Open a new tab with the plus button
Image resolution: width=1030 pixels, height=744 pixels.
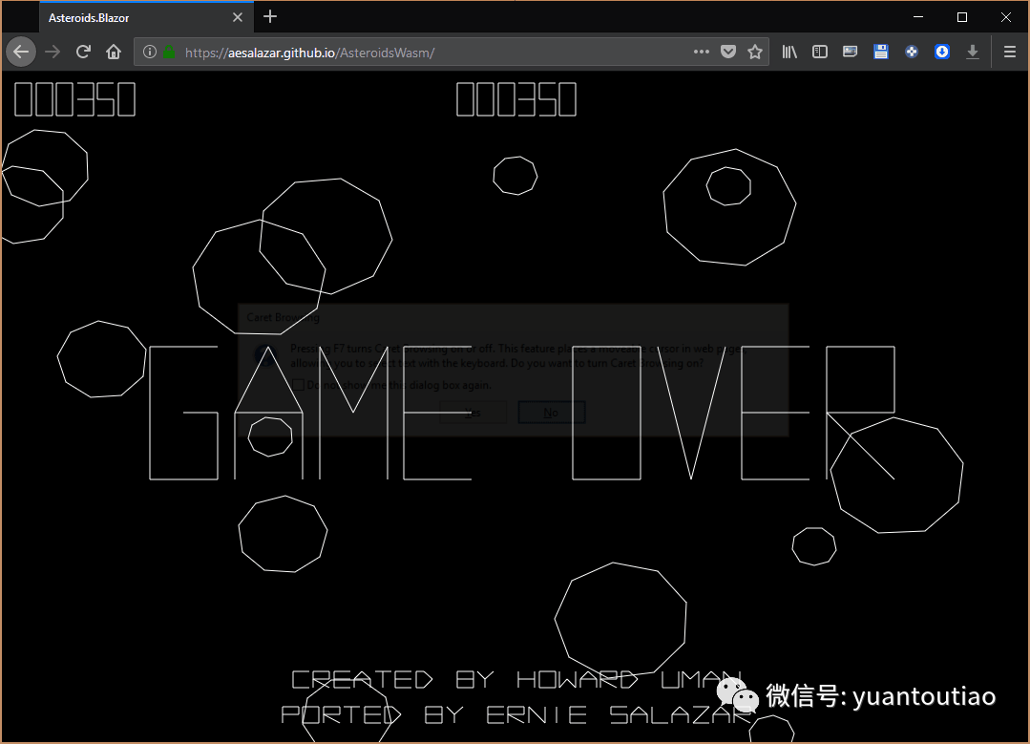(x=270, y=17)
